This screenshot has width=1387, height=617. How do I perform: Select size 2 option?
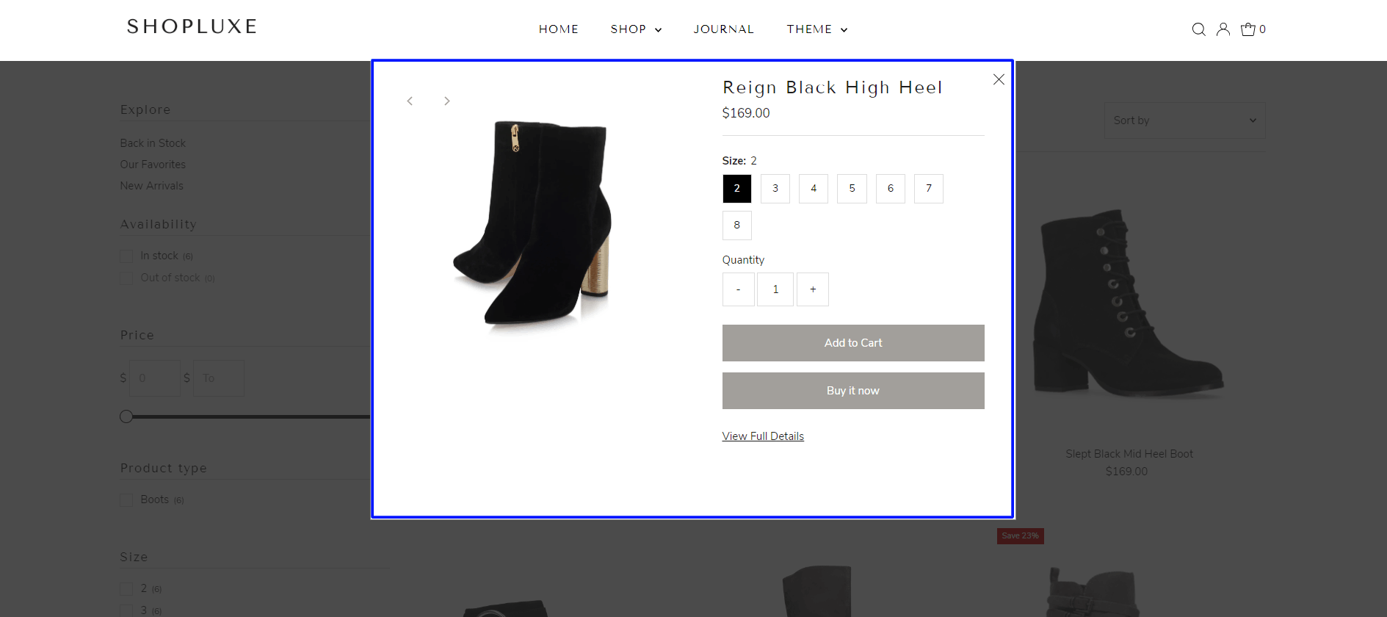tap(737, 189)
